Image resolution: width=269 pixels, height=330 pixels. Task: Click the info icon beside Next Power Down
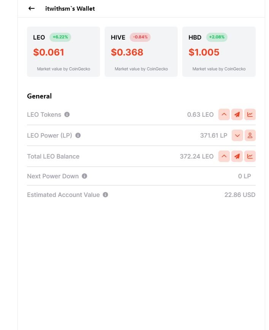click(x=84, y=176)
